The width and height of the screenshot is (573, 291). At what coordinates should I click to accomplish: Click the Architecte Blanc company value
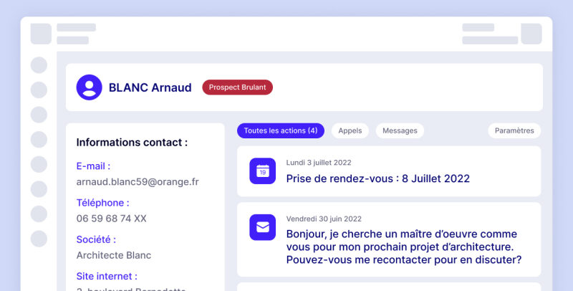[114, 255]
